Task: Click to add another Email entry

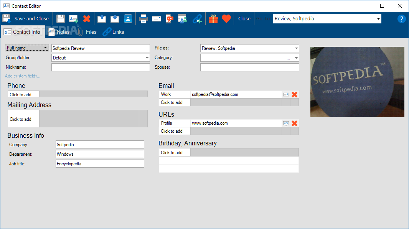Action: tap(175, 102)
